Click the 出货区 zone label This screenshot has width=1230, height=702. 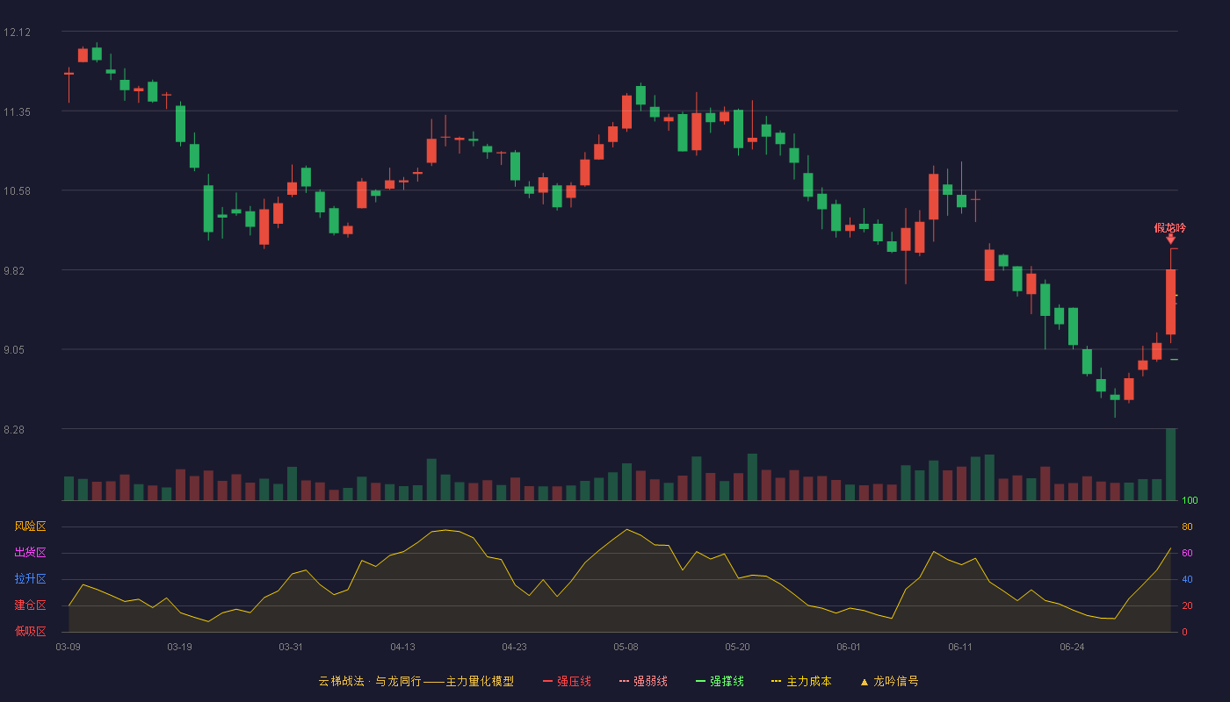pyautogui.click(x=30, y=553)
